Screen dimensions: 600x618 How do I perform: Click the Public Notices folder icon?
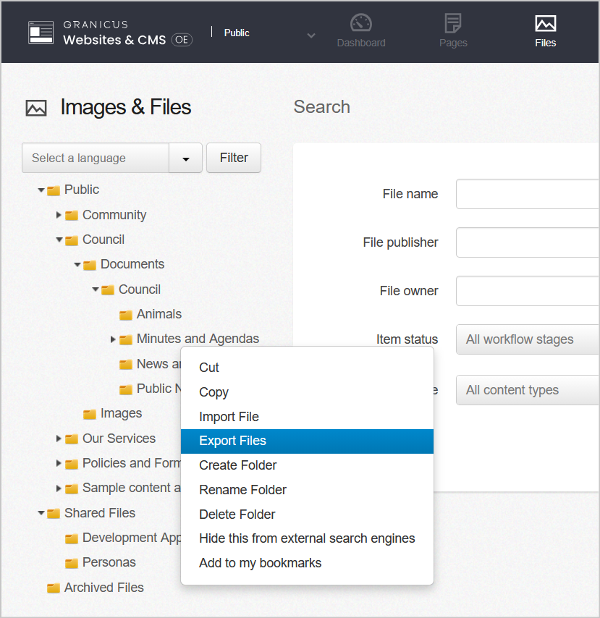pyautogui.click(x=126, y=389)
